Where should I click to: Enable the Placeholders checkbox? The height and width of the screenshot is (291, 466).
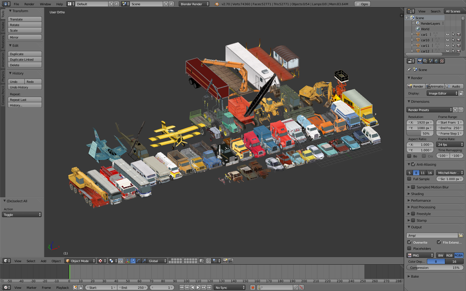tap(409, 248)
